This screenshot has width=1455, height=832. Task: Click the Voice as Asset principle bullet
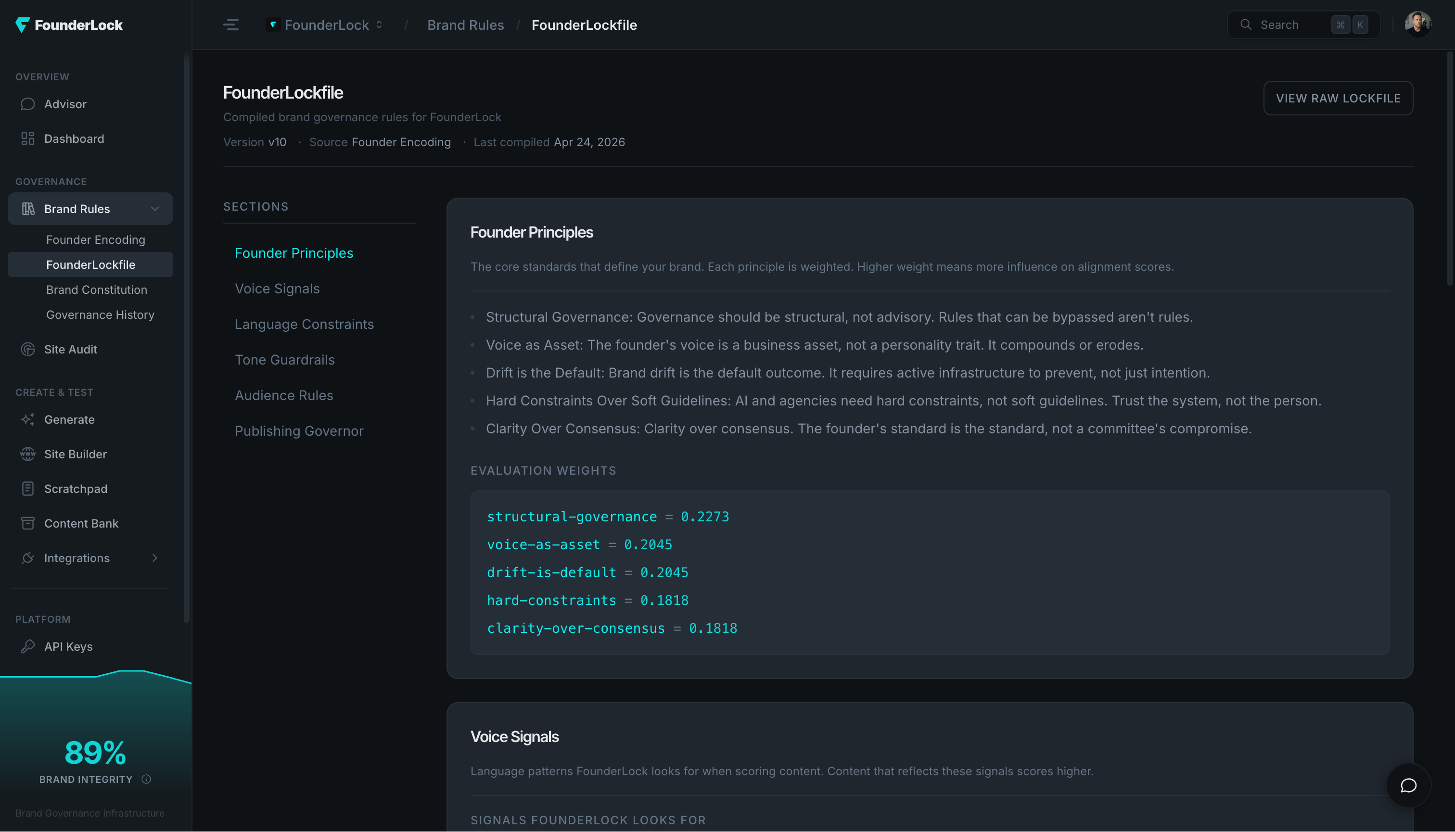click(x=814, y=345)
